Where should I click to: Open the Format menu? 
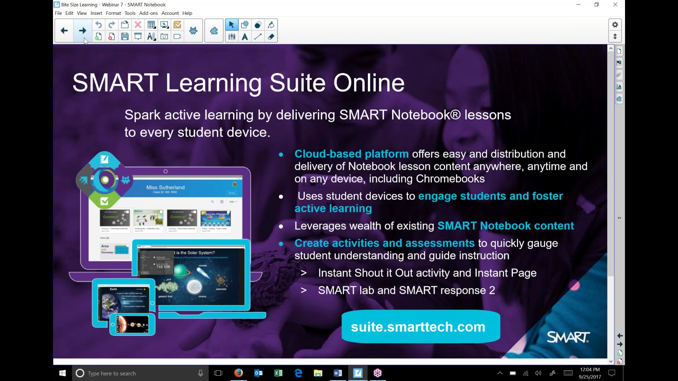pos(113,13)
